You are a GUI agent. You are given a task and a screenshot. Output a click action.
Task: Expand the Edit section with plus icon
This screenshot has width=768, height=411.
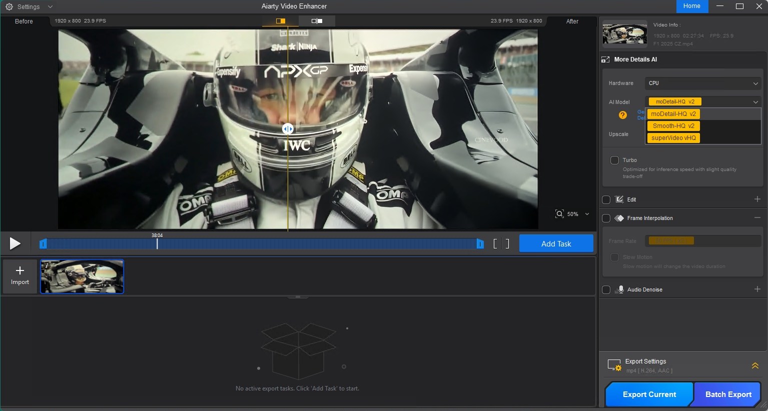click(757, 199)
